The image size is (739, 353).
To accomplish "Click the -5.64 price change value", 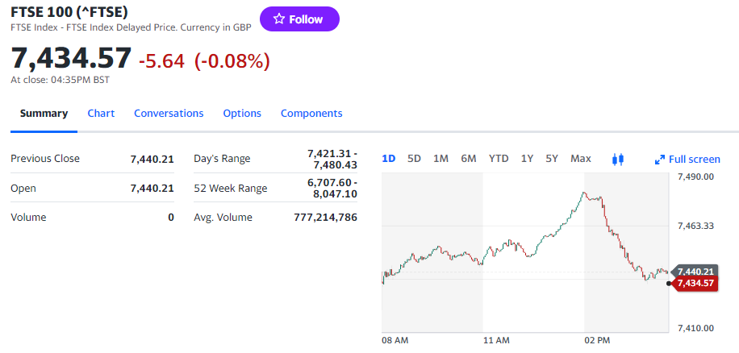I will 161,60.
